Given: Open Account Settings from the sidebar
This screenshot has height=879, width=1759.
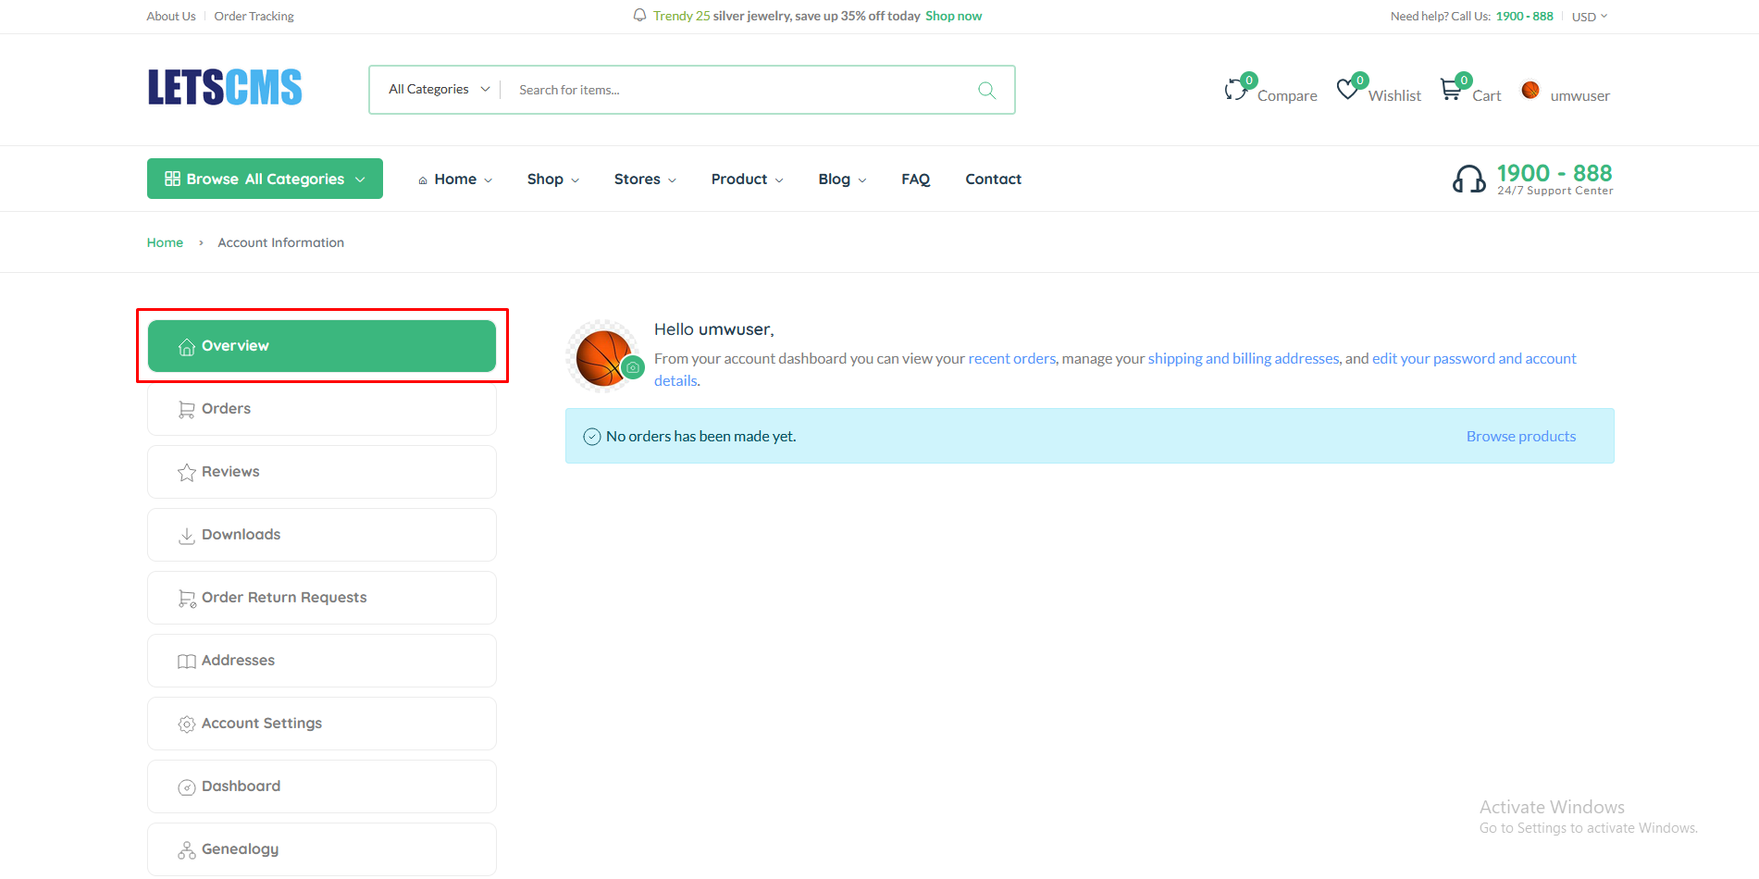Looking at the screenshot, I should point(262,723).
